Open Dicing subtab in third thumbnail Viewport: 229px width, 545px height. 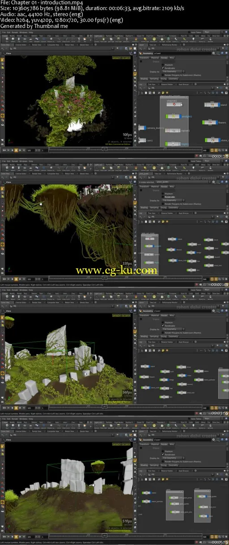tap(163, 336)
